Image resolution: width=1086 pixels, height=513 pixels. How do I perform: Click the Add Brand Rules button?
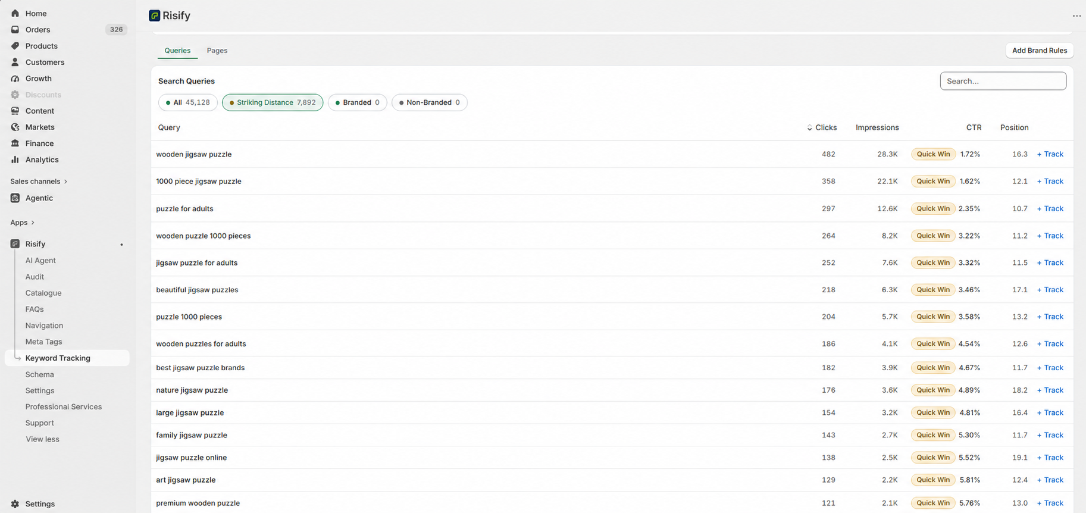click(x=1039, y=51)
